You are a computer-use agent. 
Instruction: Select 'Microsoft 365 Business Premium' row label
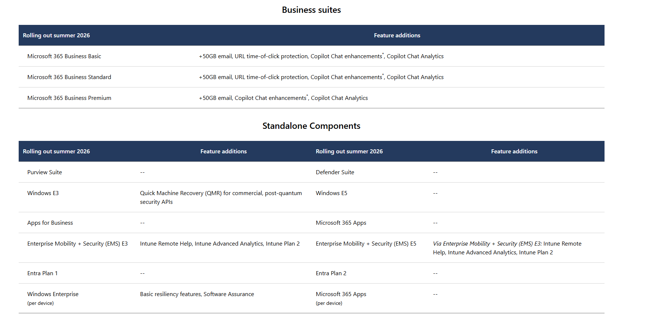[69, 98]
